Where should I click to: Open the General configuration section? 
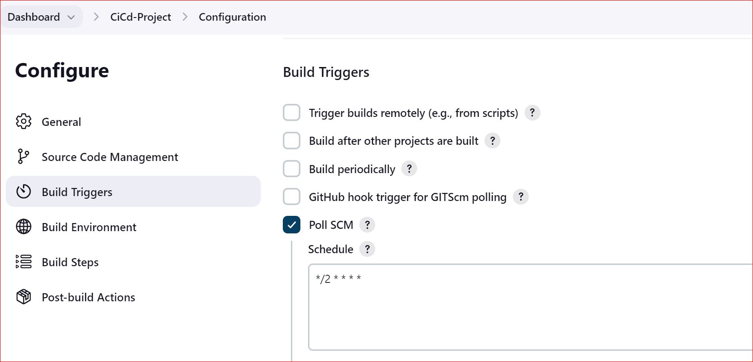(x=61, y=121)
